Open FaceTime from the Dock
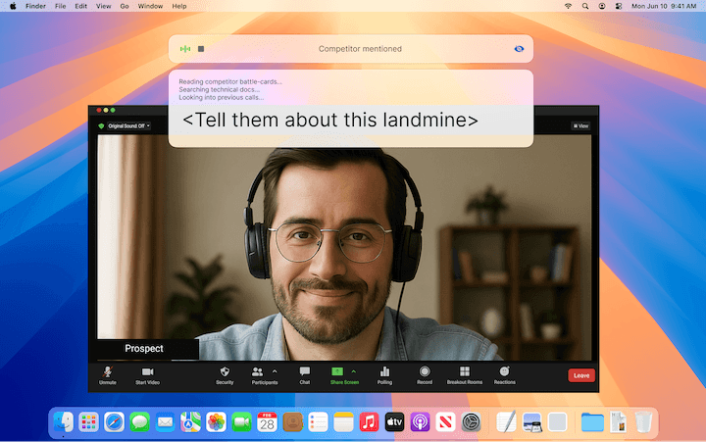The image size is (706, 442). 242,422
